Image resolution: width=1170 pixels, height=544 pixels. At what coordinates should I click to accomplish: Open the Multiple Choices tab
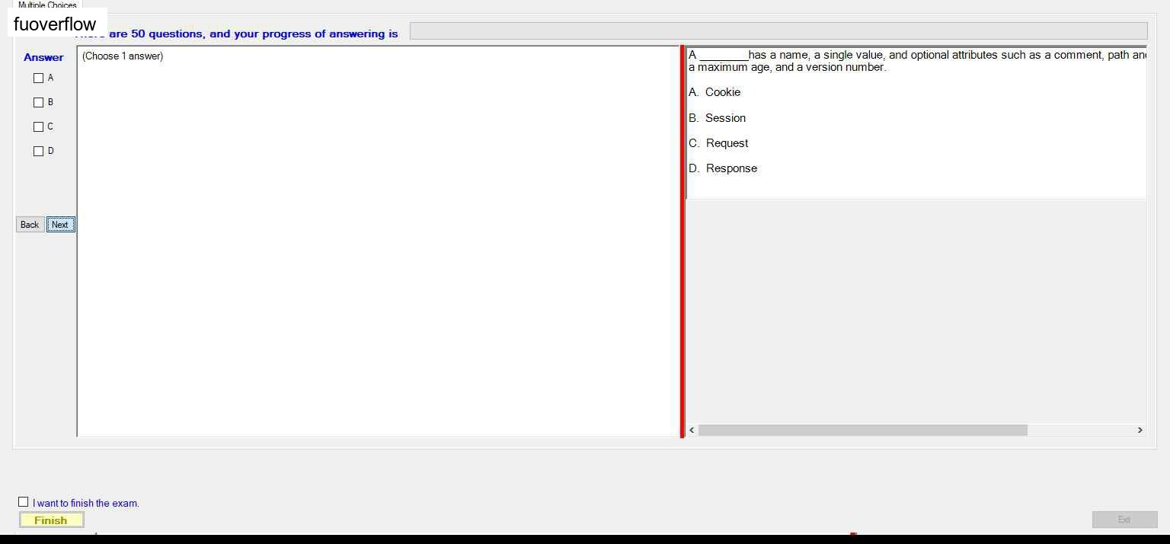47,5
